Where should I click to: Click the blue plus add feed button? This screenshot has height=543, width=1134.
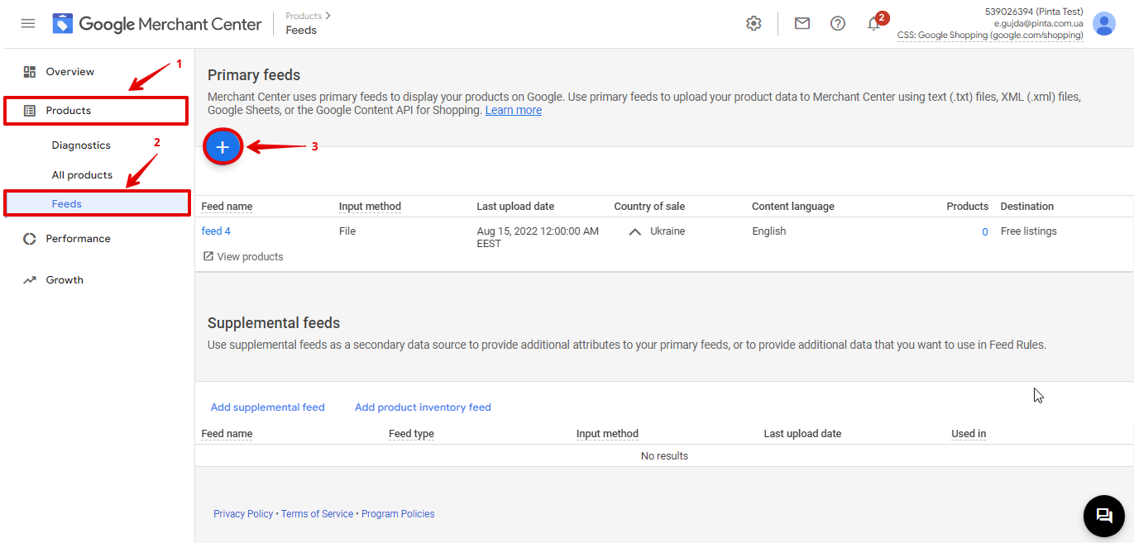(222, 147)
